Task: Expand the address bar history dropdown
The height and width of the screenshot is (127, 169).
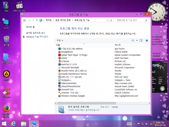Action: pyautogui.click(x=107, y=20)
